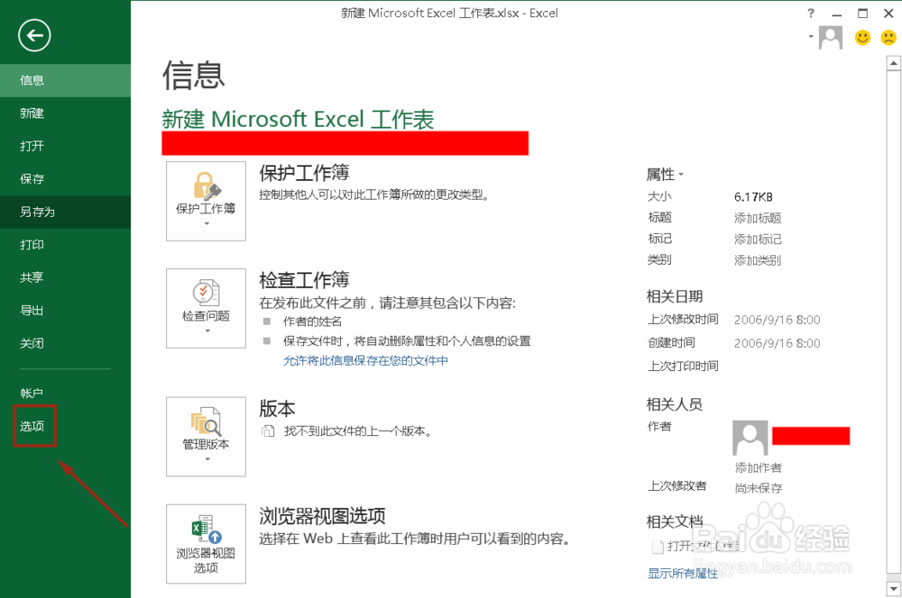This screenshot has width=902, height=598.
Task: Open 帐户 in the sidebar
Action: [x=66, y=393]
